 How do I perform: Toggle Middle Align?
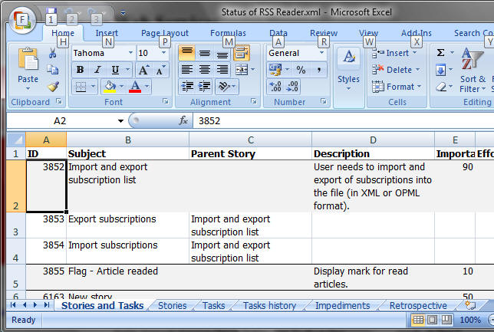(x=205, y=53)
